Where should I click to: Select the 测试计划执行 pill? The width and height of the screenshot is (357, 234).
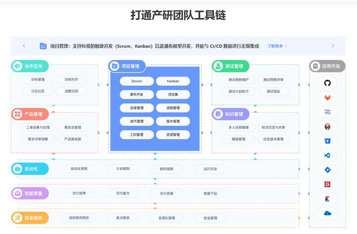[x=238, y=91]
